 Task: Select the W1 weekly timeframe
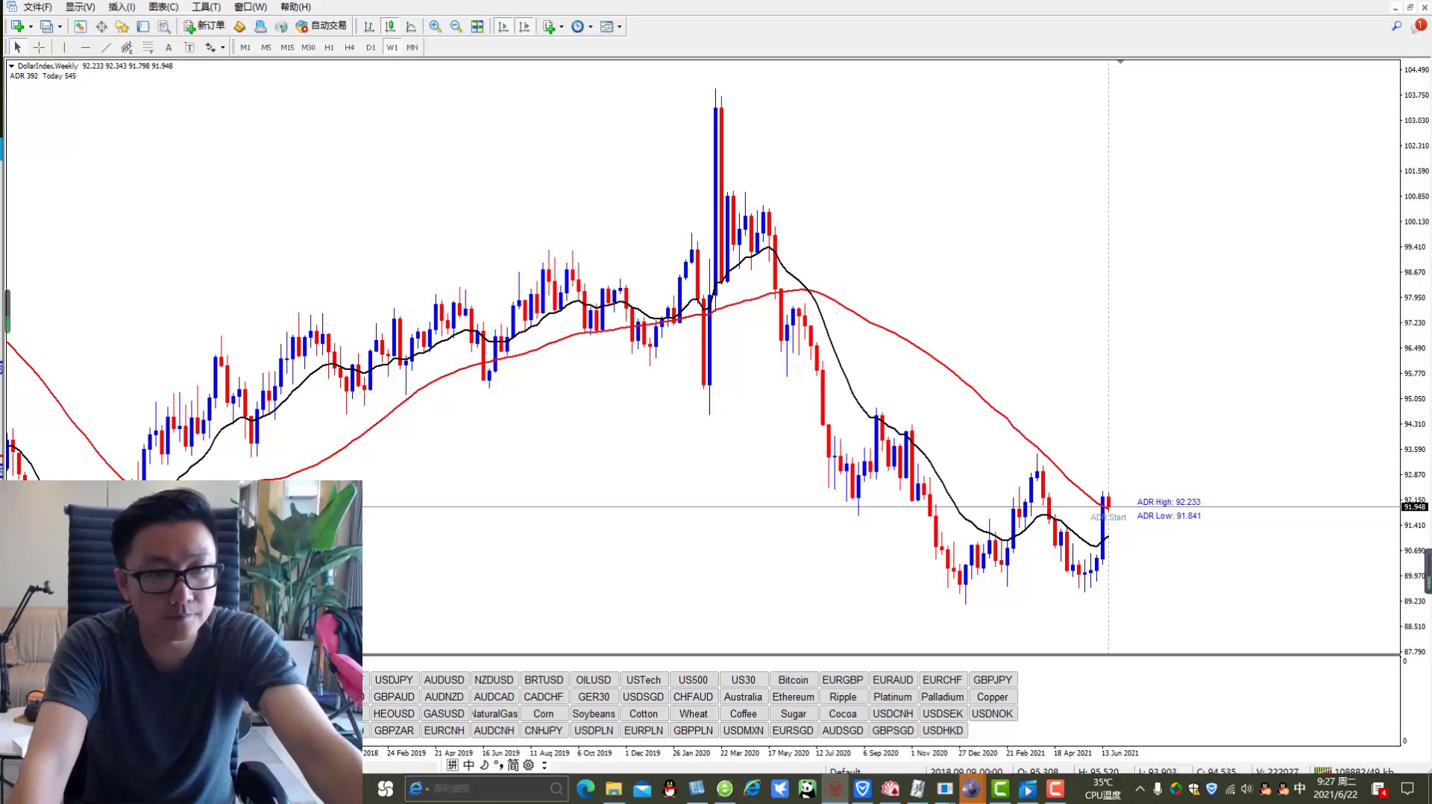point(392,48)
